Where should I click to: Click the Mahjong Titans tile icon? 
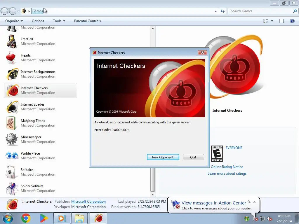coord(11,123)
